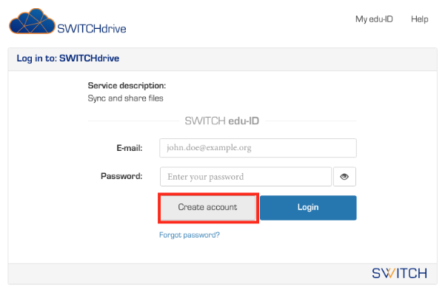This screenshot has width=448, height=290.
Task: Click the empty gray footer bar area
Action: [x=189, y=274]
